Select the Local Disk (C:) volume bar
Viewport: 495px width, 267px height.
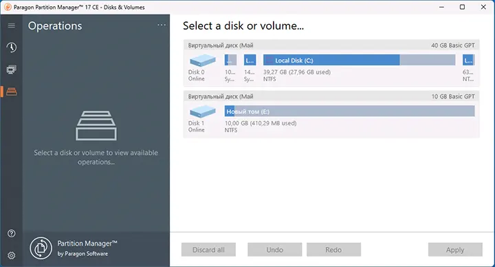(360, 60)
